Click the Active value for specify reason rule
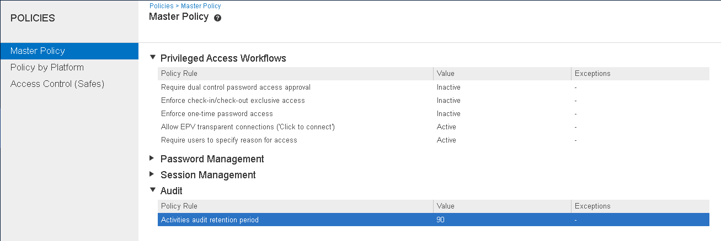This screenshot has height=241, width=721. pyautogui.click(x=446, y=140)
